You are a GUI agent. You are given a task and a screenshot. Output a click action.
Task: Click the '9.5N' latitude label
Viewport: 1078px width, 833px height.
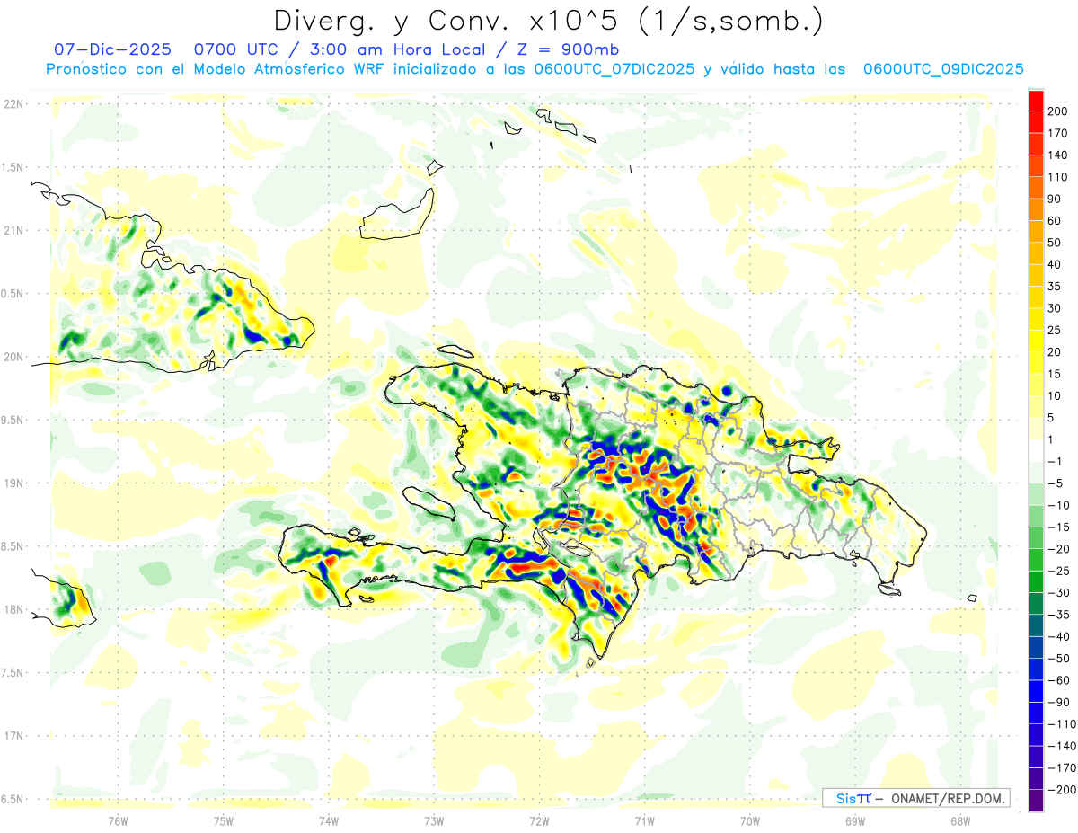point(13,421)
